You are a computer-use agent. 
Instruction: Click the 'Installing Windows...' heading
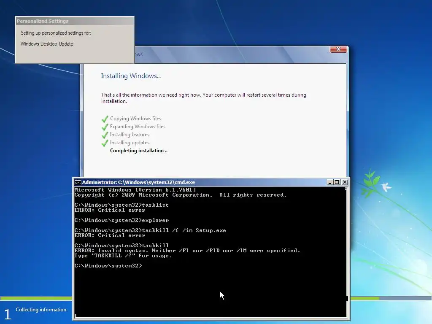point(131,76)
